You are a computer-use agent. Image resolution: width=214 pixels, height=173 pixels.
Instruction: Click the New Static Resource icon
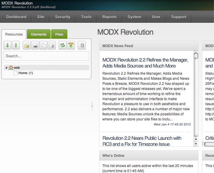(52, 45)
